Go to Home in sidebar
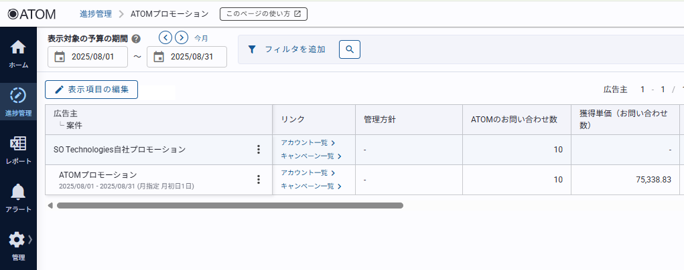 (x=18, y=53)
